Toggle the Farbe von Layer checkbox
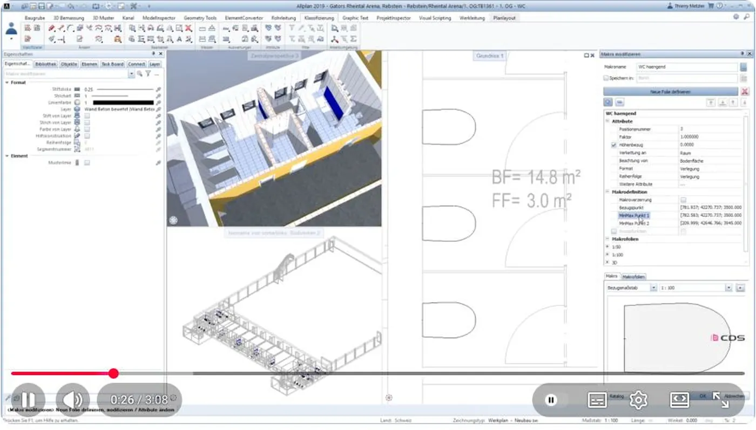The image size is (756, 430). 87,129
